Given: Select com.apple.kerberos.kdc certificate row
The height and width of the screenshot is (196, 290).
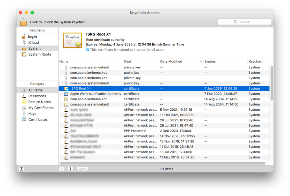Looking at the screenshot, I should click(164, 99).
